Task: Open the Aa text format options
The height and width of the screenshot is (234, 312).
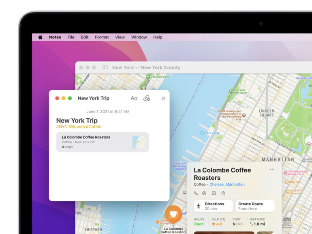Action: click(134, 98)
